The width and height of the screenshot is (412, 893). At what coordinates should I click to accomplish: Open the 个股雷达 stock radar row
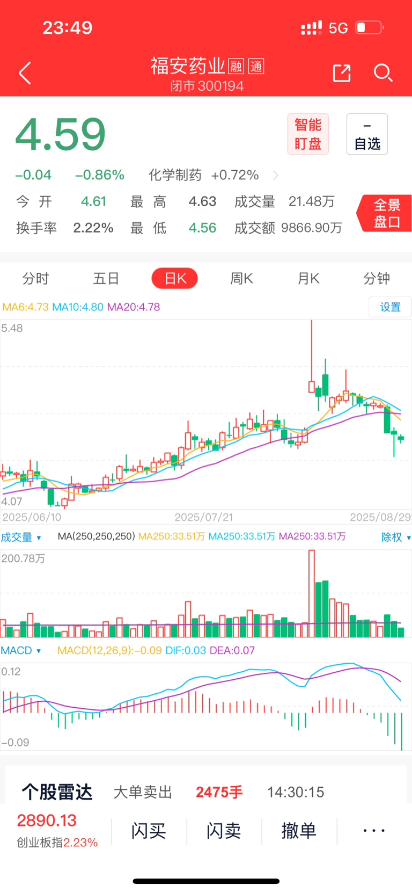[x=206, y=792]
